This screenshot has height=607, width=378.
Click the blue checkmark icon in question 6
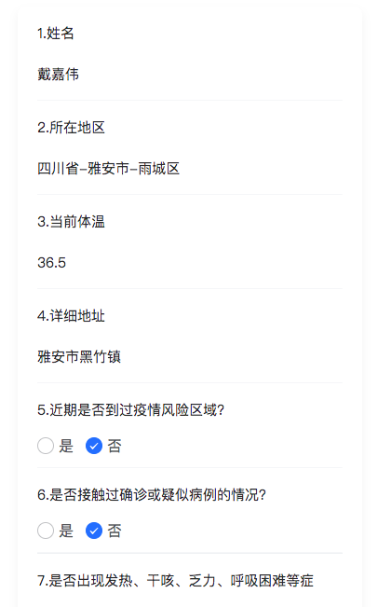(x=94, y=531)
